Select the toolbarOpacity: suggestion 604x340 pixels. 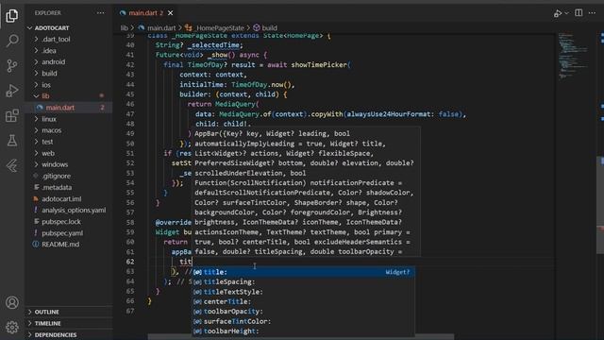pyautogui.click(x=304, y=312)
